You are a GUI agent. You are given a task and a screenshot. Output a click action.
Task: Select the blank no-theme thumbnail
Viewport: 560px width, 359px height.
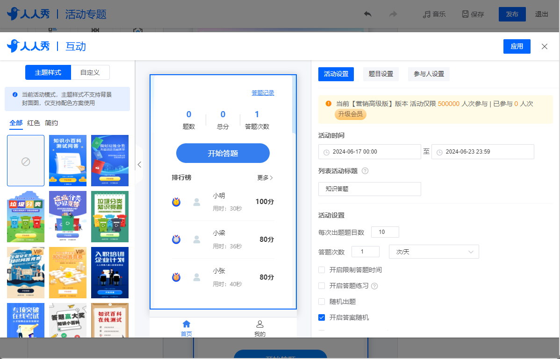click(26, 161)
